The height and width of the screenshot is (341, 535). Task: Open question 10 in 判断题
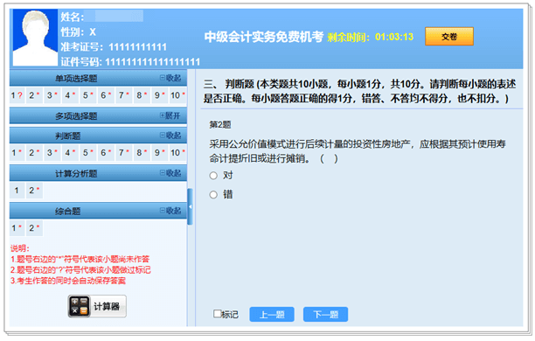(177, 153)
